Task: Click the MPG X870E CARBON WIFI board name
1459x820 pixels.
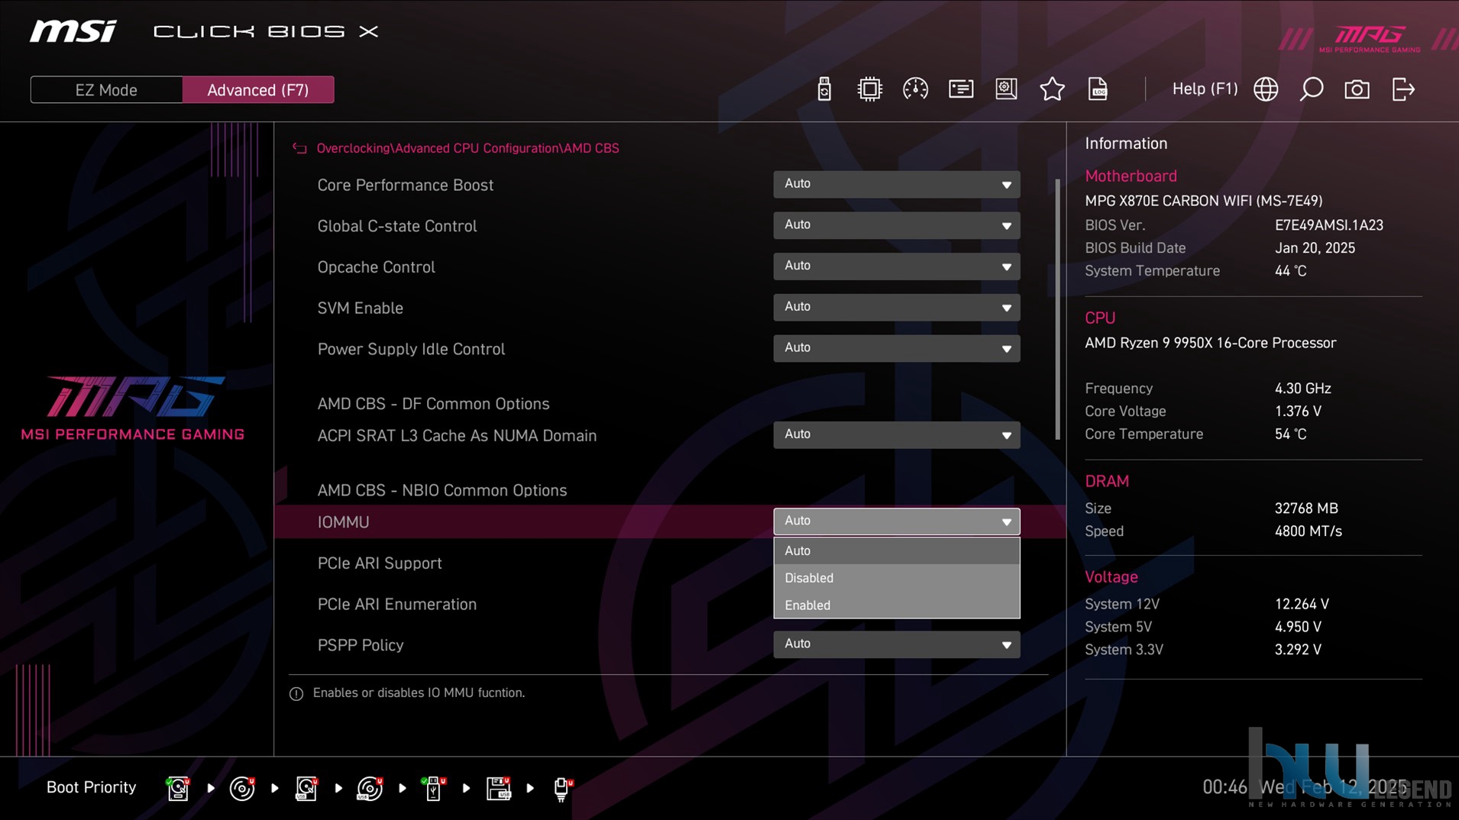Action: tap(1203, 201)
